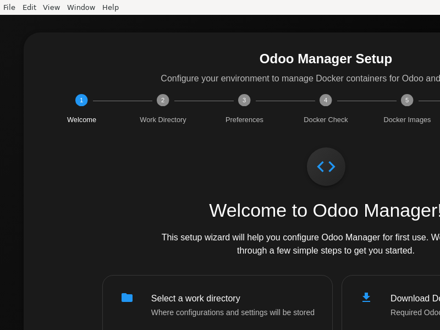The width and height of the screenshot is (440, 330).
Task: Click the blue download arrow icon
Action: 366,298
